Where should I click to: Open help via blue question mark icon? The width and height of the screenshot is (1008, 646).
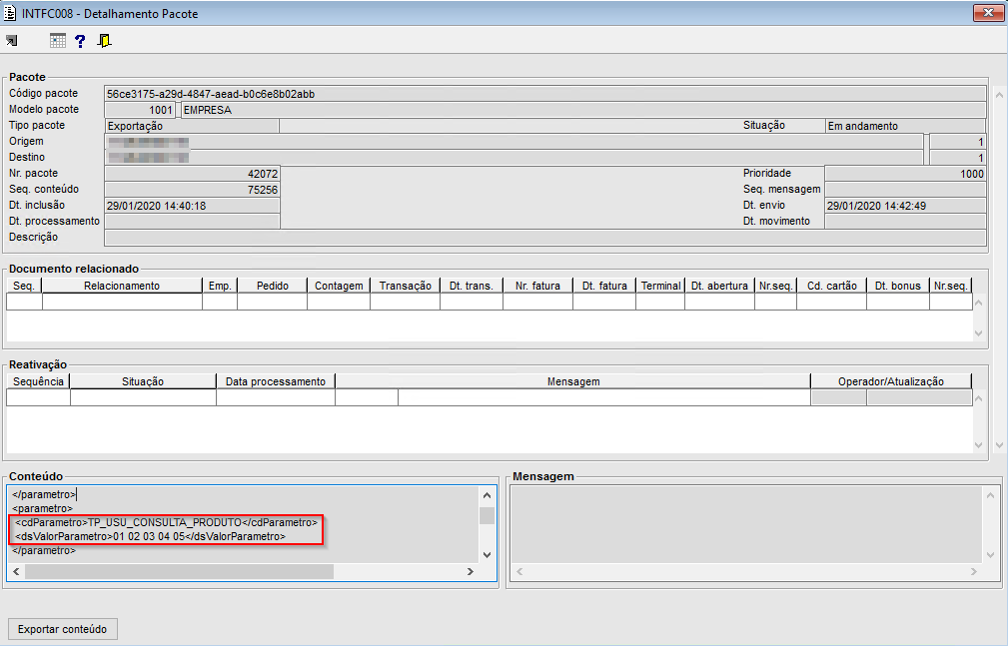(80, 41)
